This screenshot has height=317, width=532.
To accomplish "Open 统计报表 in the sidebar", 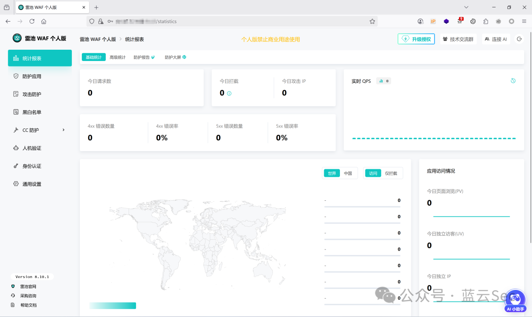I will [40, 58].
